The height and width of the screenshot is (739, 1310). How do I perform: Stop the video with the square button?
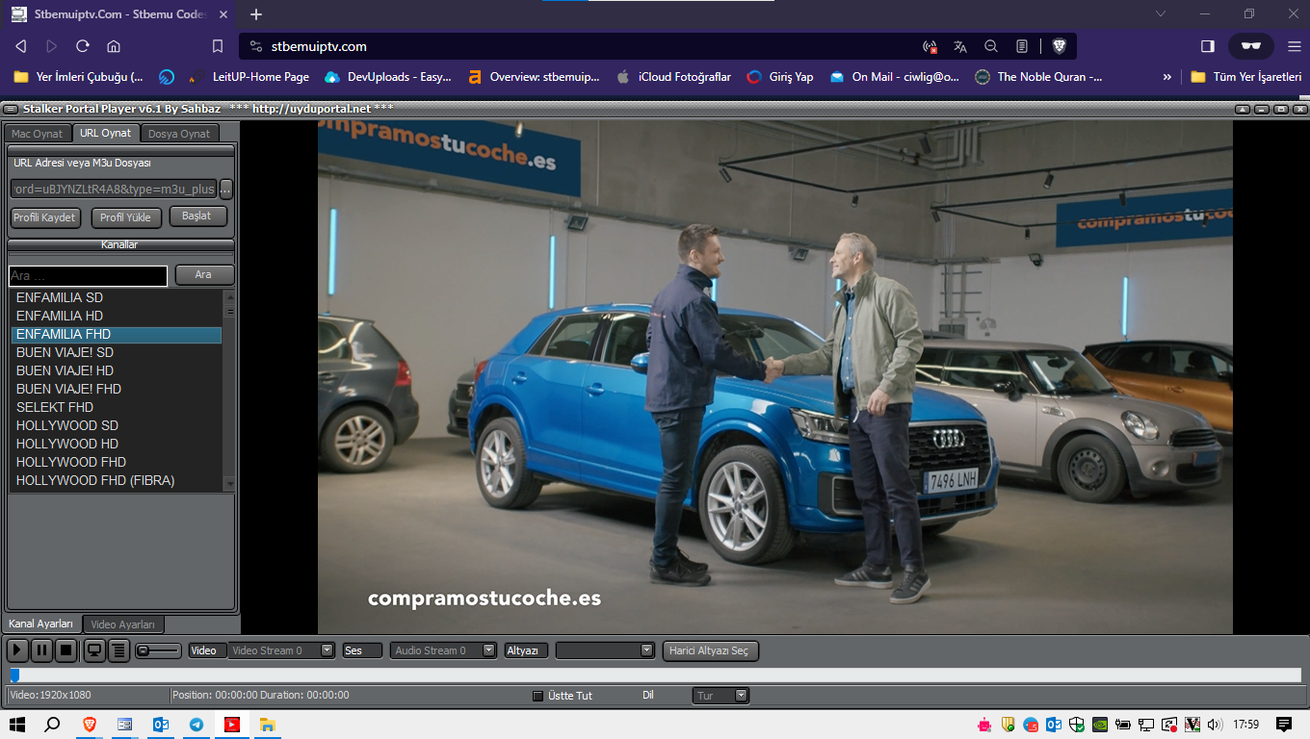tap(65, 650)
